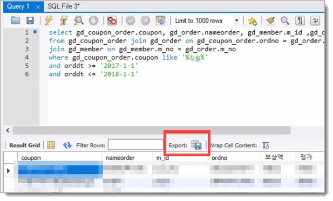Select the first result row arrow marker
Viewport: 333px width, 201px height.
click(9, 170)
